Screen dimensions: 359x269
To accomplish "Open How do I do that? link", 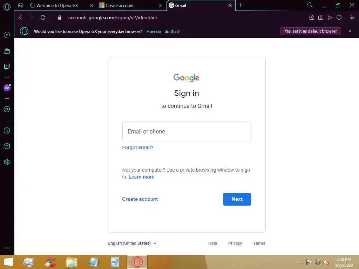I will coord(163,31).
